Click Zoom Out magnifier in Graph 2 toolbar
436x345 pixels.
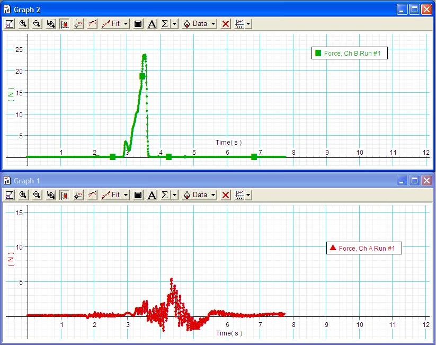pyautogui.click(x=37, y=24)
